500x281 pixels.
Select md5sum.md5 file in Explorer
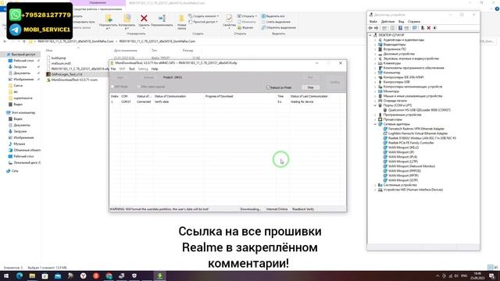(x=61, y=63)
